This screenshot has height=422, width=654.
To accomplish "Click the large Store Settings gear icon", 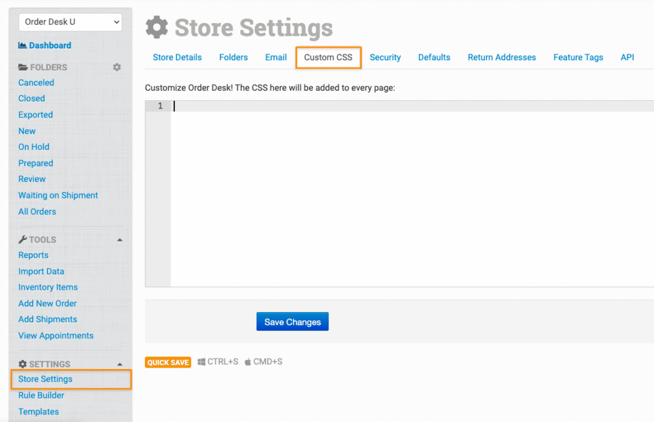I will [157, 27].
